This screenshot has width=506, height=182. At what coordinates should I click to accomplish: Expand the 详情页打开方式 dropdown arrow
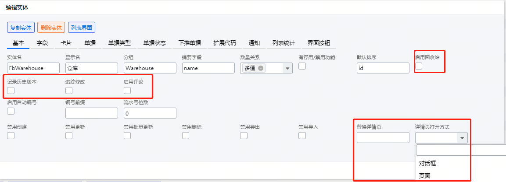(462, 138)
